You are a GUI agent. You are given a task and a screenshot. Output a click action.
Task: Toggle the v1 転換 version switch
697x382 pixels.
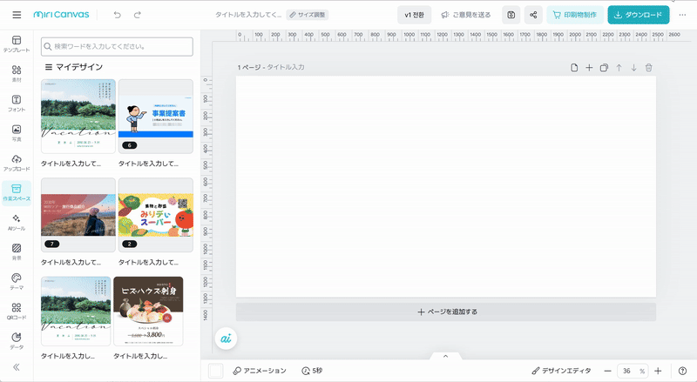[x=414, y=15]
